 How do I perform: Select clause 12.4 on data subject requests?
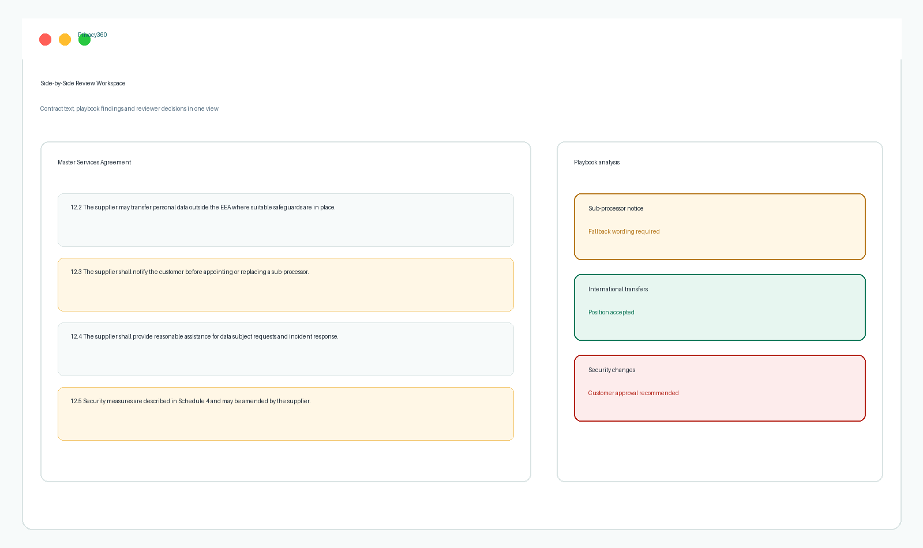[x=286, y=349]
